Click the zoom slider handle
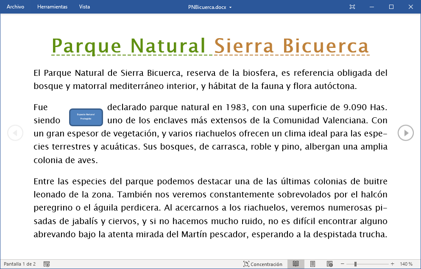This screenshot has width=421, height=269. 355,264
